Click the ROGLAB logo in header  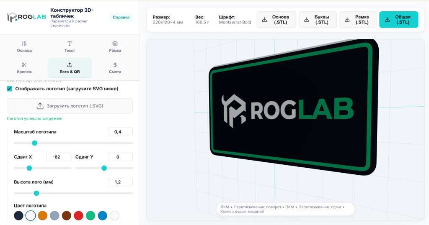pos(26,17)
